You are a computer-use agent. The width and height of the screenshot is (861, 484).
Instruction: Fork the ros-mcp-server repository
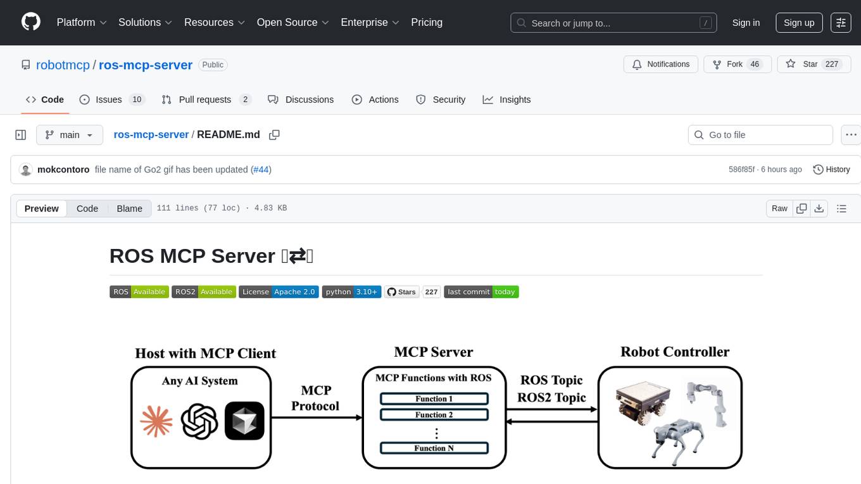tap(737, 64)
